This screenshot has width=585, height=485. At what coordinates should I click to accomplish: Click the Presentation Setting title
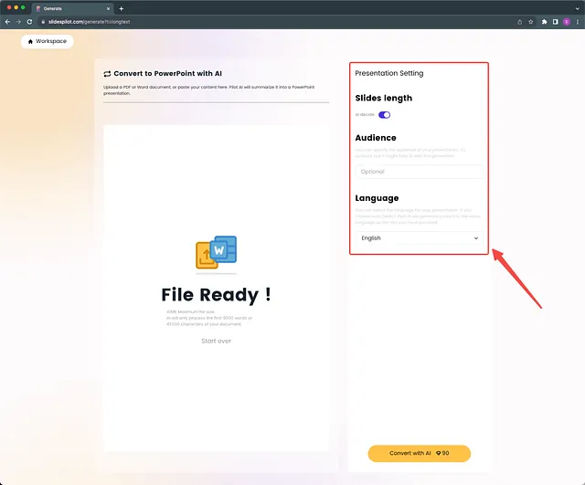click(x=389, y=73)
